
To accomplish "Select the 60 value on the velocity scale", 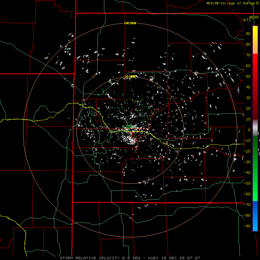I will tap(248, 66).
